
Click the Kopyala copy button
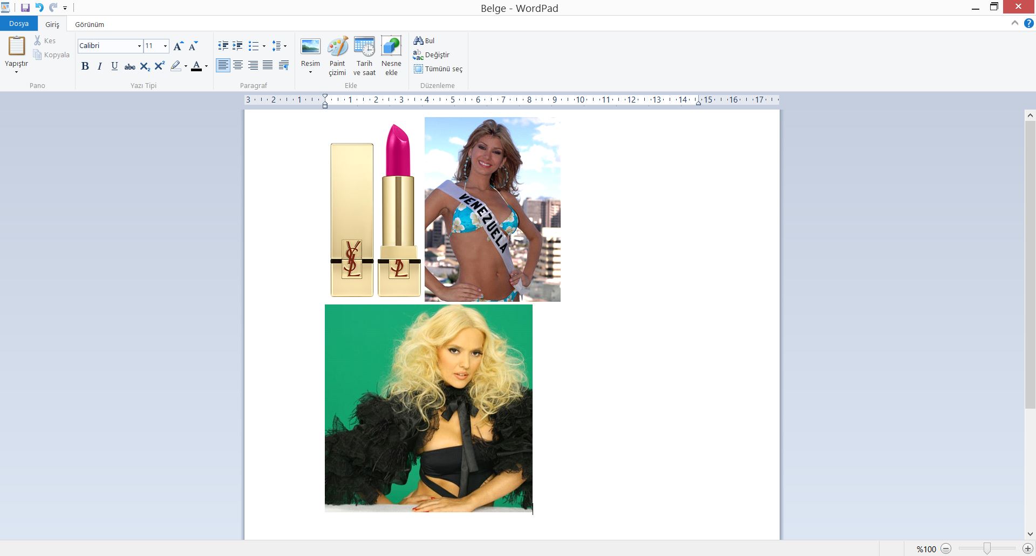[x=51, y=55]
